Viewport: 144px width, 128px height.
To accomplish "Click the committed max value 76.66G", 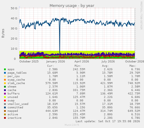I will point(135,107).
